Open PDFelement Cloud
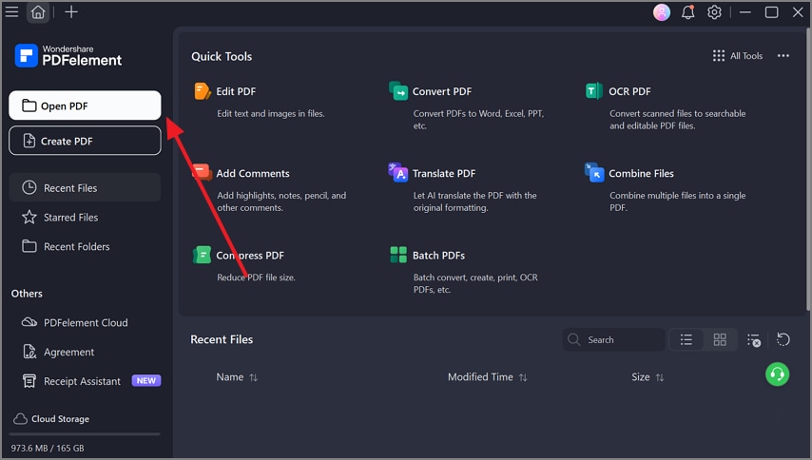812x460 pixels. click(x=85, y=322)
